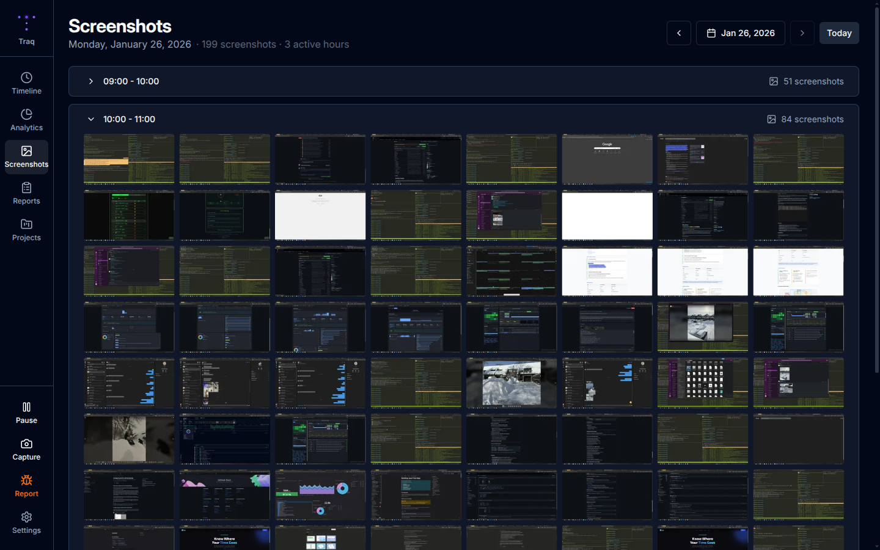880x550 pixels.
Task: Go to the previous day
Action: coord(679,33)
